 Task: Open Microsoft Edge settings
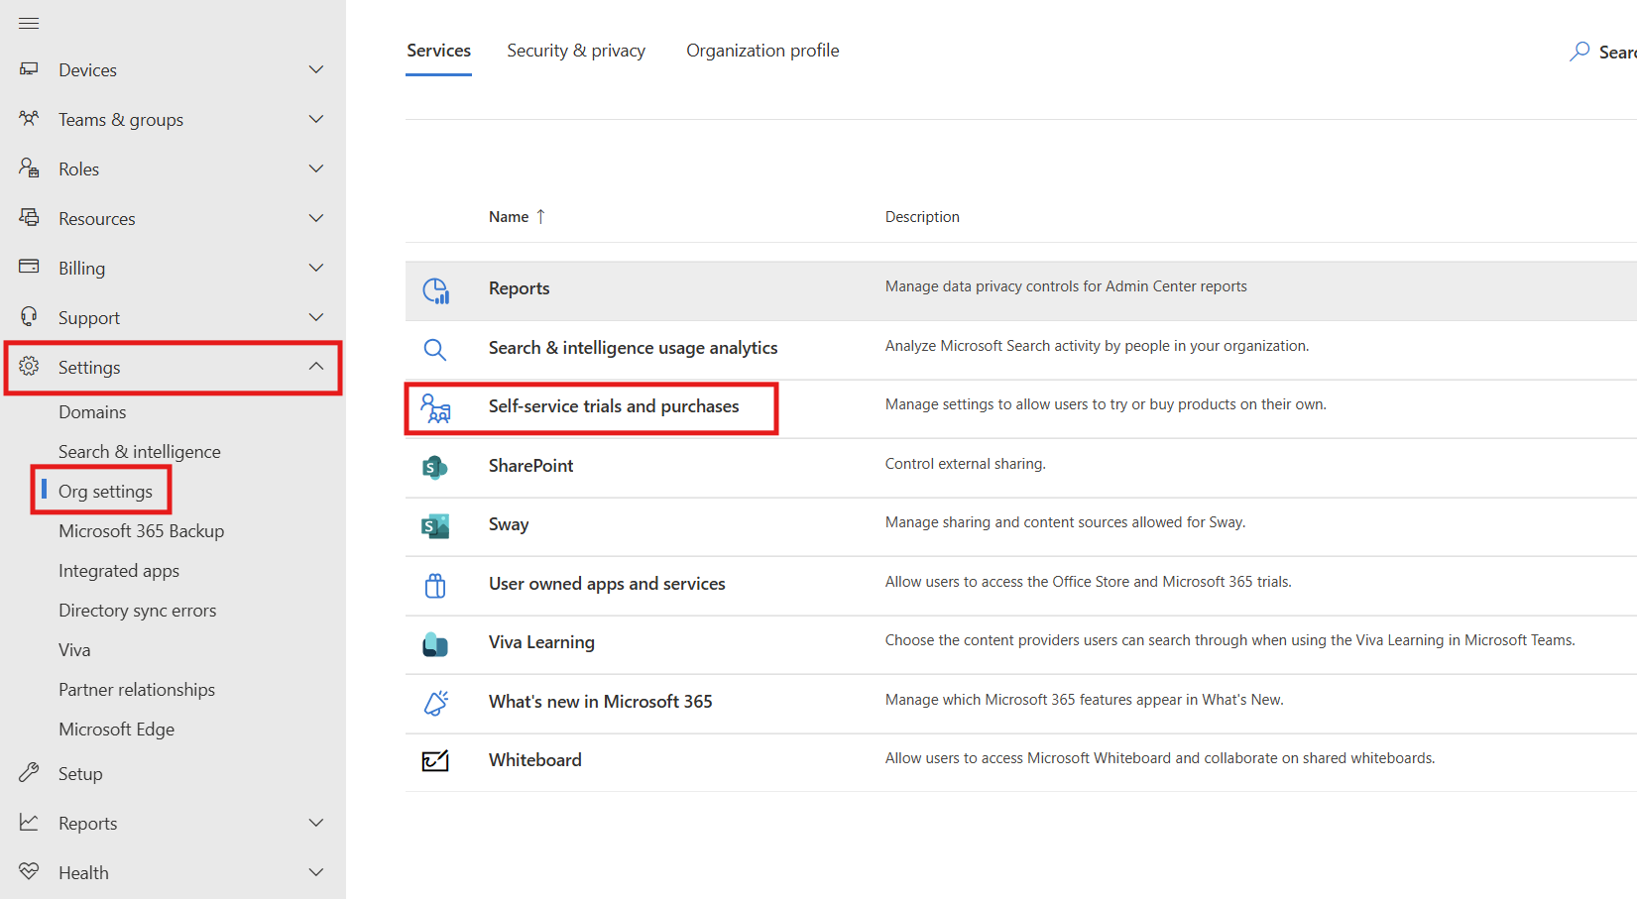coord(116,730)
